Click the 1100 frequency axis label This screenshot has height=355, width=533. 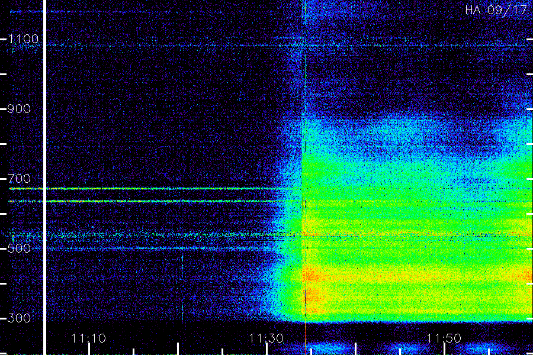tap(23, 39)
